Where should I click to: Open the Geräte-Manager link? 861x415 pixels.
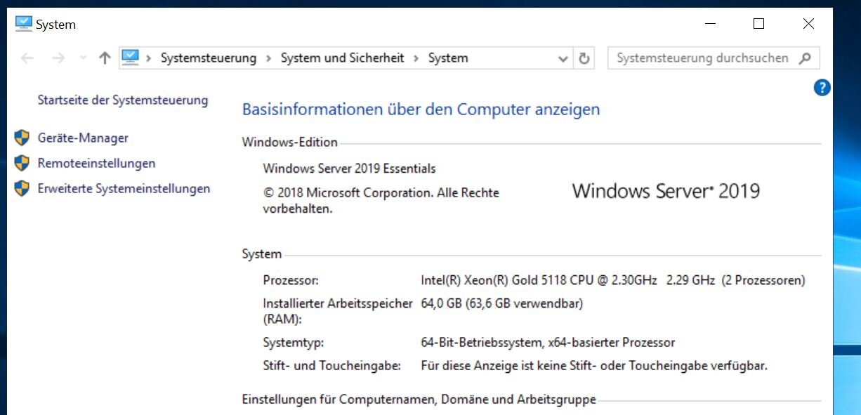(83, 138)
